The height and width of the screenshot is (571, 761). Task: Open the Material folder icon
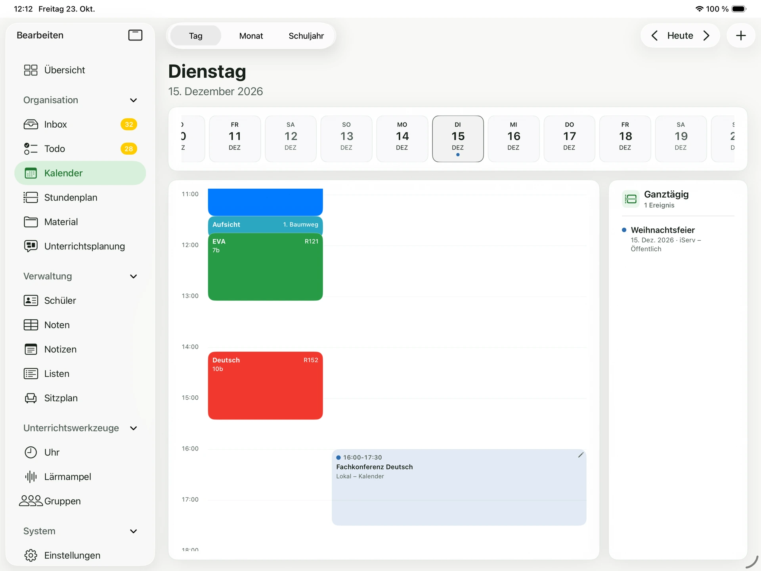pyautogui.click(x=31, y=222)
